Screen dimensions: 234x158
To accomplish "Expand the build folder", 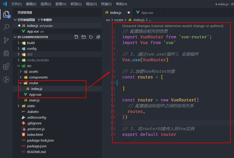I will pos(19,43).
